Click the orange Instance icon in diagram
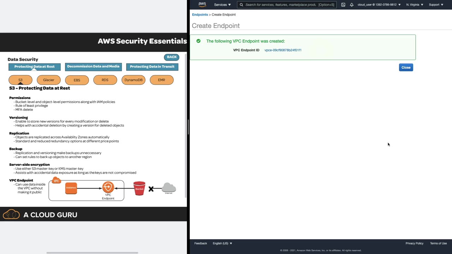Screen dimensions: 452x254 point(71,188)
